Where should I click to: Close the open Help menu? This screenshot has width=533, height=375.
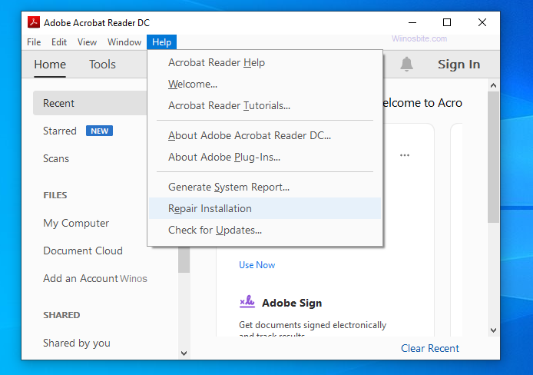point(161,42)
